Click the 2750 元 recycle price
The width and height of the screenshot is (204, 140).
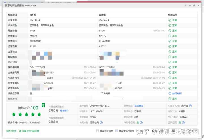point(54,111)
